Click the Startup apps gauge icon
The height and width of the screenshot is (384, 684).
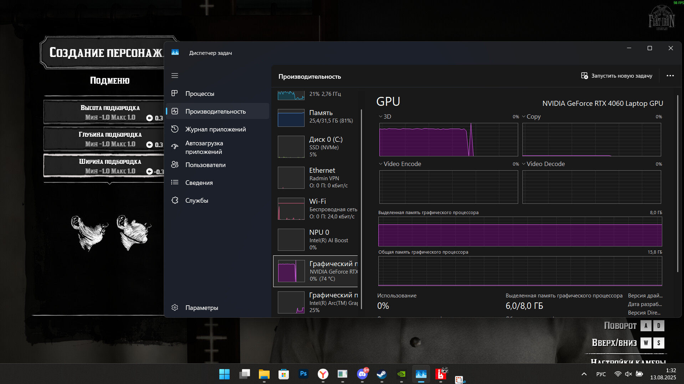tap(175, 147)
